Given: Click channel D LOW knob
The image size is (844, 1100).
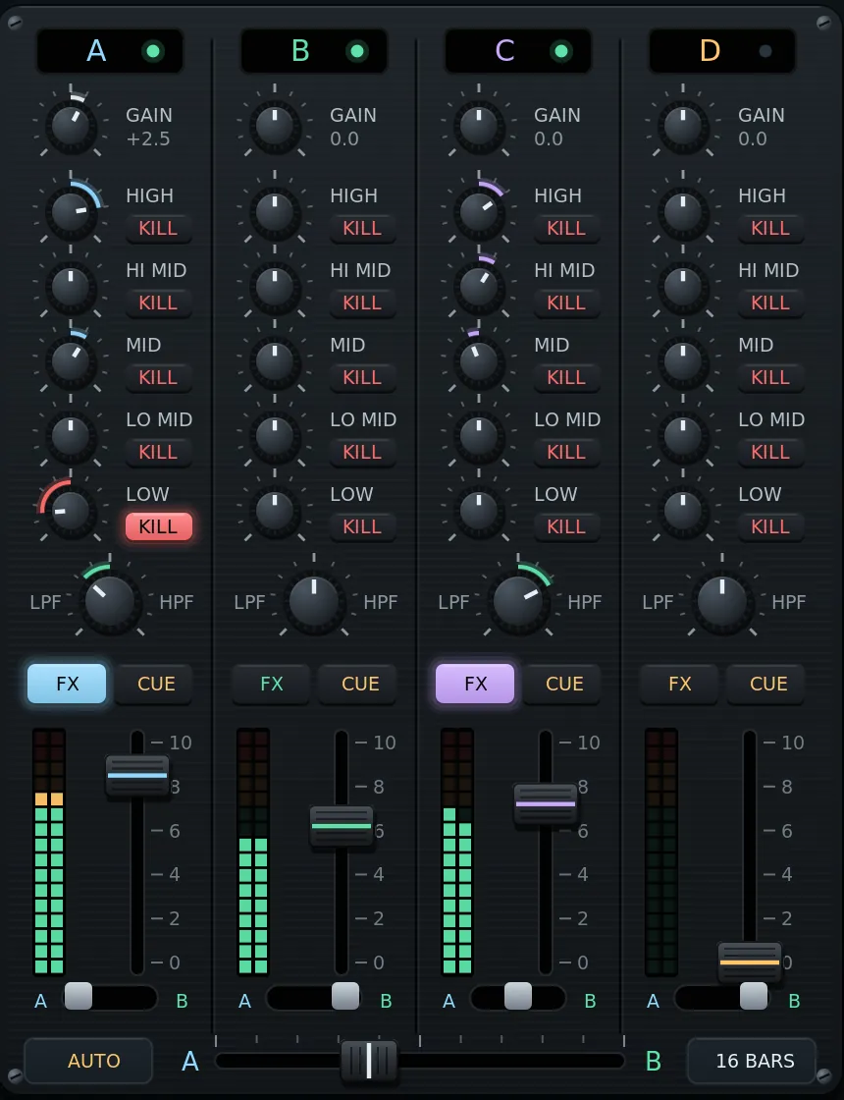Looking at the screenshot, I should pyautogui.click(x=683, y=512).
